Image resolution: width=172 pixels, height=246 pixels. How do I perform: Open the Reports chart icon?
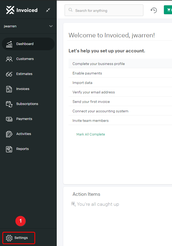tap(9, 149)
